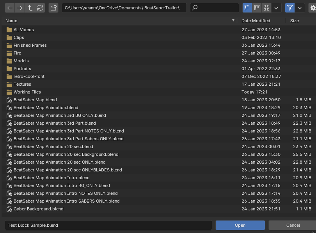
Task: Select BeatSaber Map Animation 3rd Part.blend icon
Action: point(9,124)
